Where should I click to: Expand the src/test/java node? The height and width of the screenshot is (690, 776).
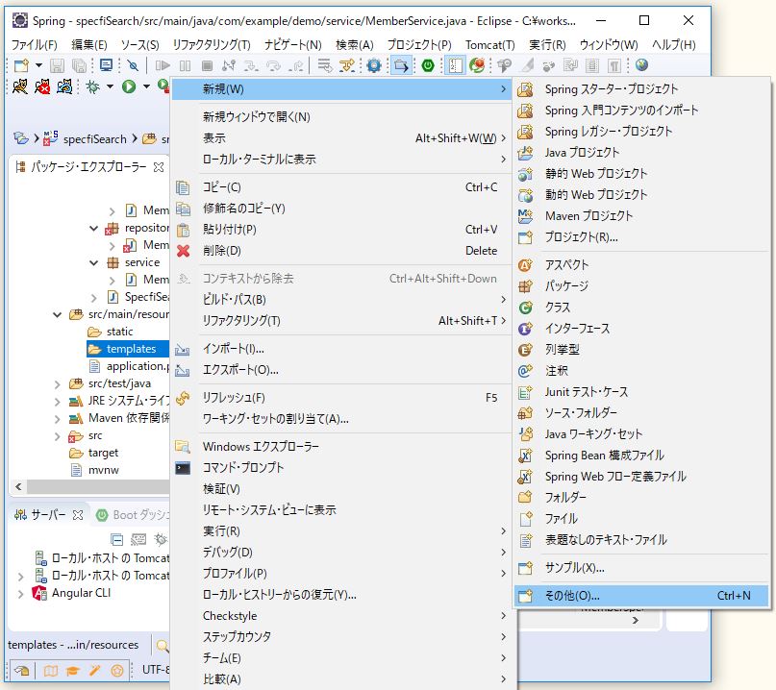tap(58, 384)
